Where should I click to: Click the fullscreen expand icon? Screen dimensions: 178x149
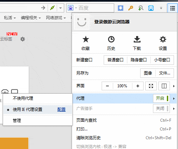pyautogui.click(x=151, y=86)
